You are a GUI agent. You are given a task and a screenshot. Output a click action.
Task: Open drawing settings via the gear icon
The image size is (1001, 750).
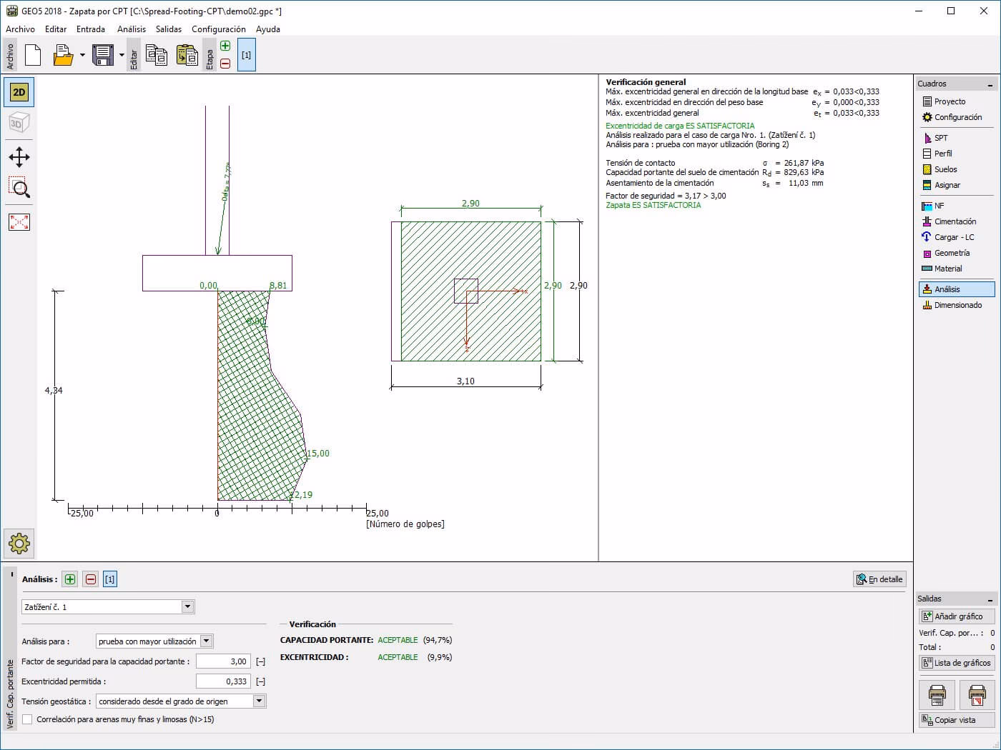pyautogui.click(x=19, y=544)
